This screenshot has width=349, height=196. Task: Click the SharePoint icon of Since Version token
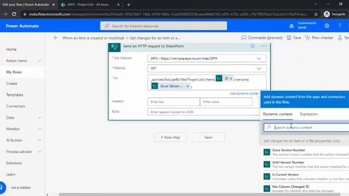point(154,86)
